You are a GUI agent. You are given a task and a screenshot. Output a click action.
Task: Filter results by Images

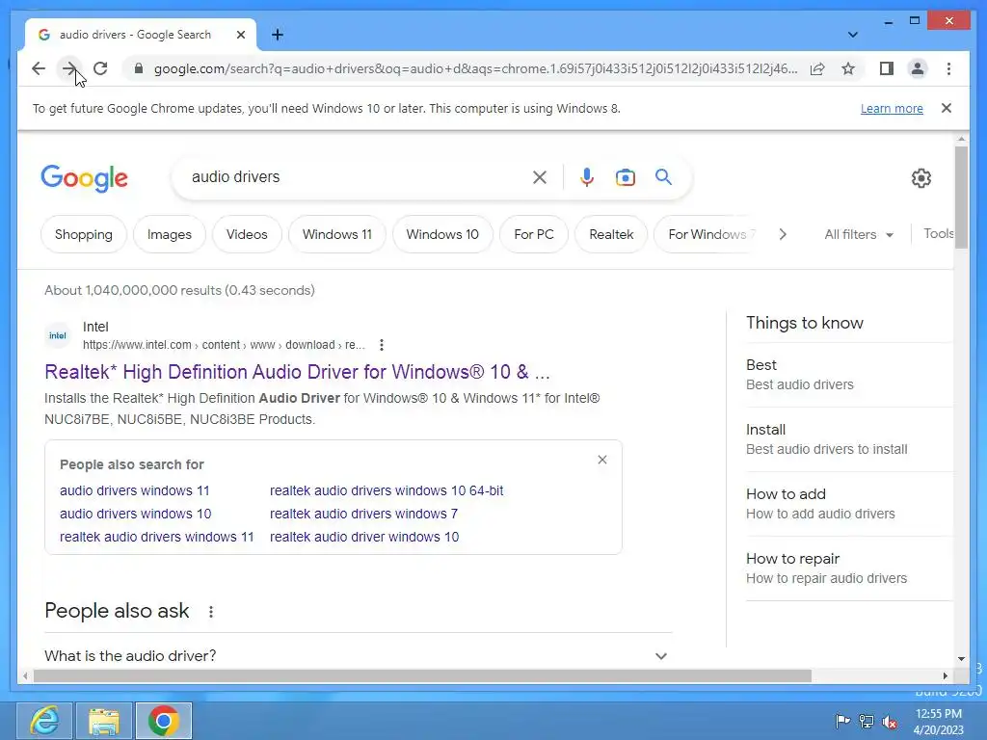point(170,234)
